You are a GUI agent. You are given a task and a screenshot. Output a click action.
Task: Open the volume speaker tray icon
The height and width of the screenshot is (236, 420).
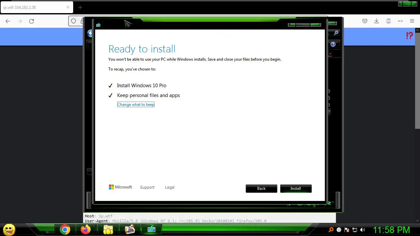(x=363, y=230)
